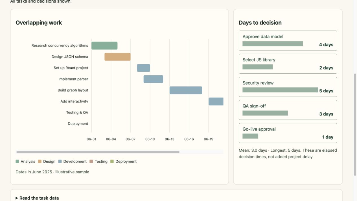Click the Research concurrency algorithms Gantt bar

pyautogui.click(x=104, y=45)
